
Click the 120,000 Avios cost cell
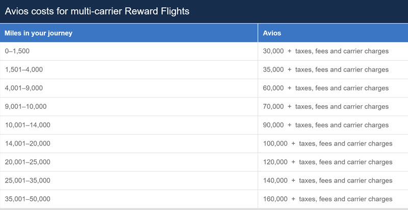tap(333, 162)
